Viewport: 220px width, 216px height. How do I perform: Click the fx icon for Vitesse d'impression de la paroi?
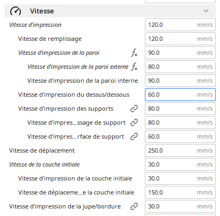tap(134, 53)
